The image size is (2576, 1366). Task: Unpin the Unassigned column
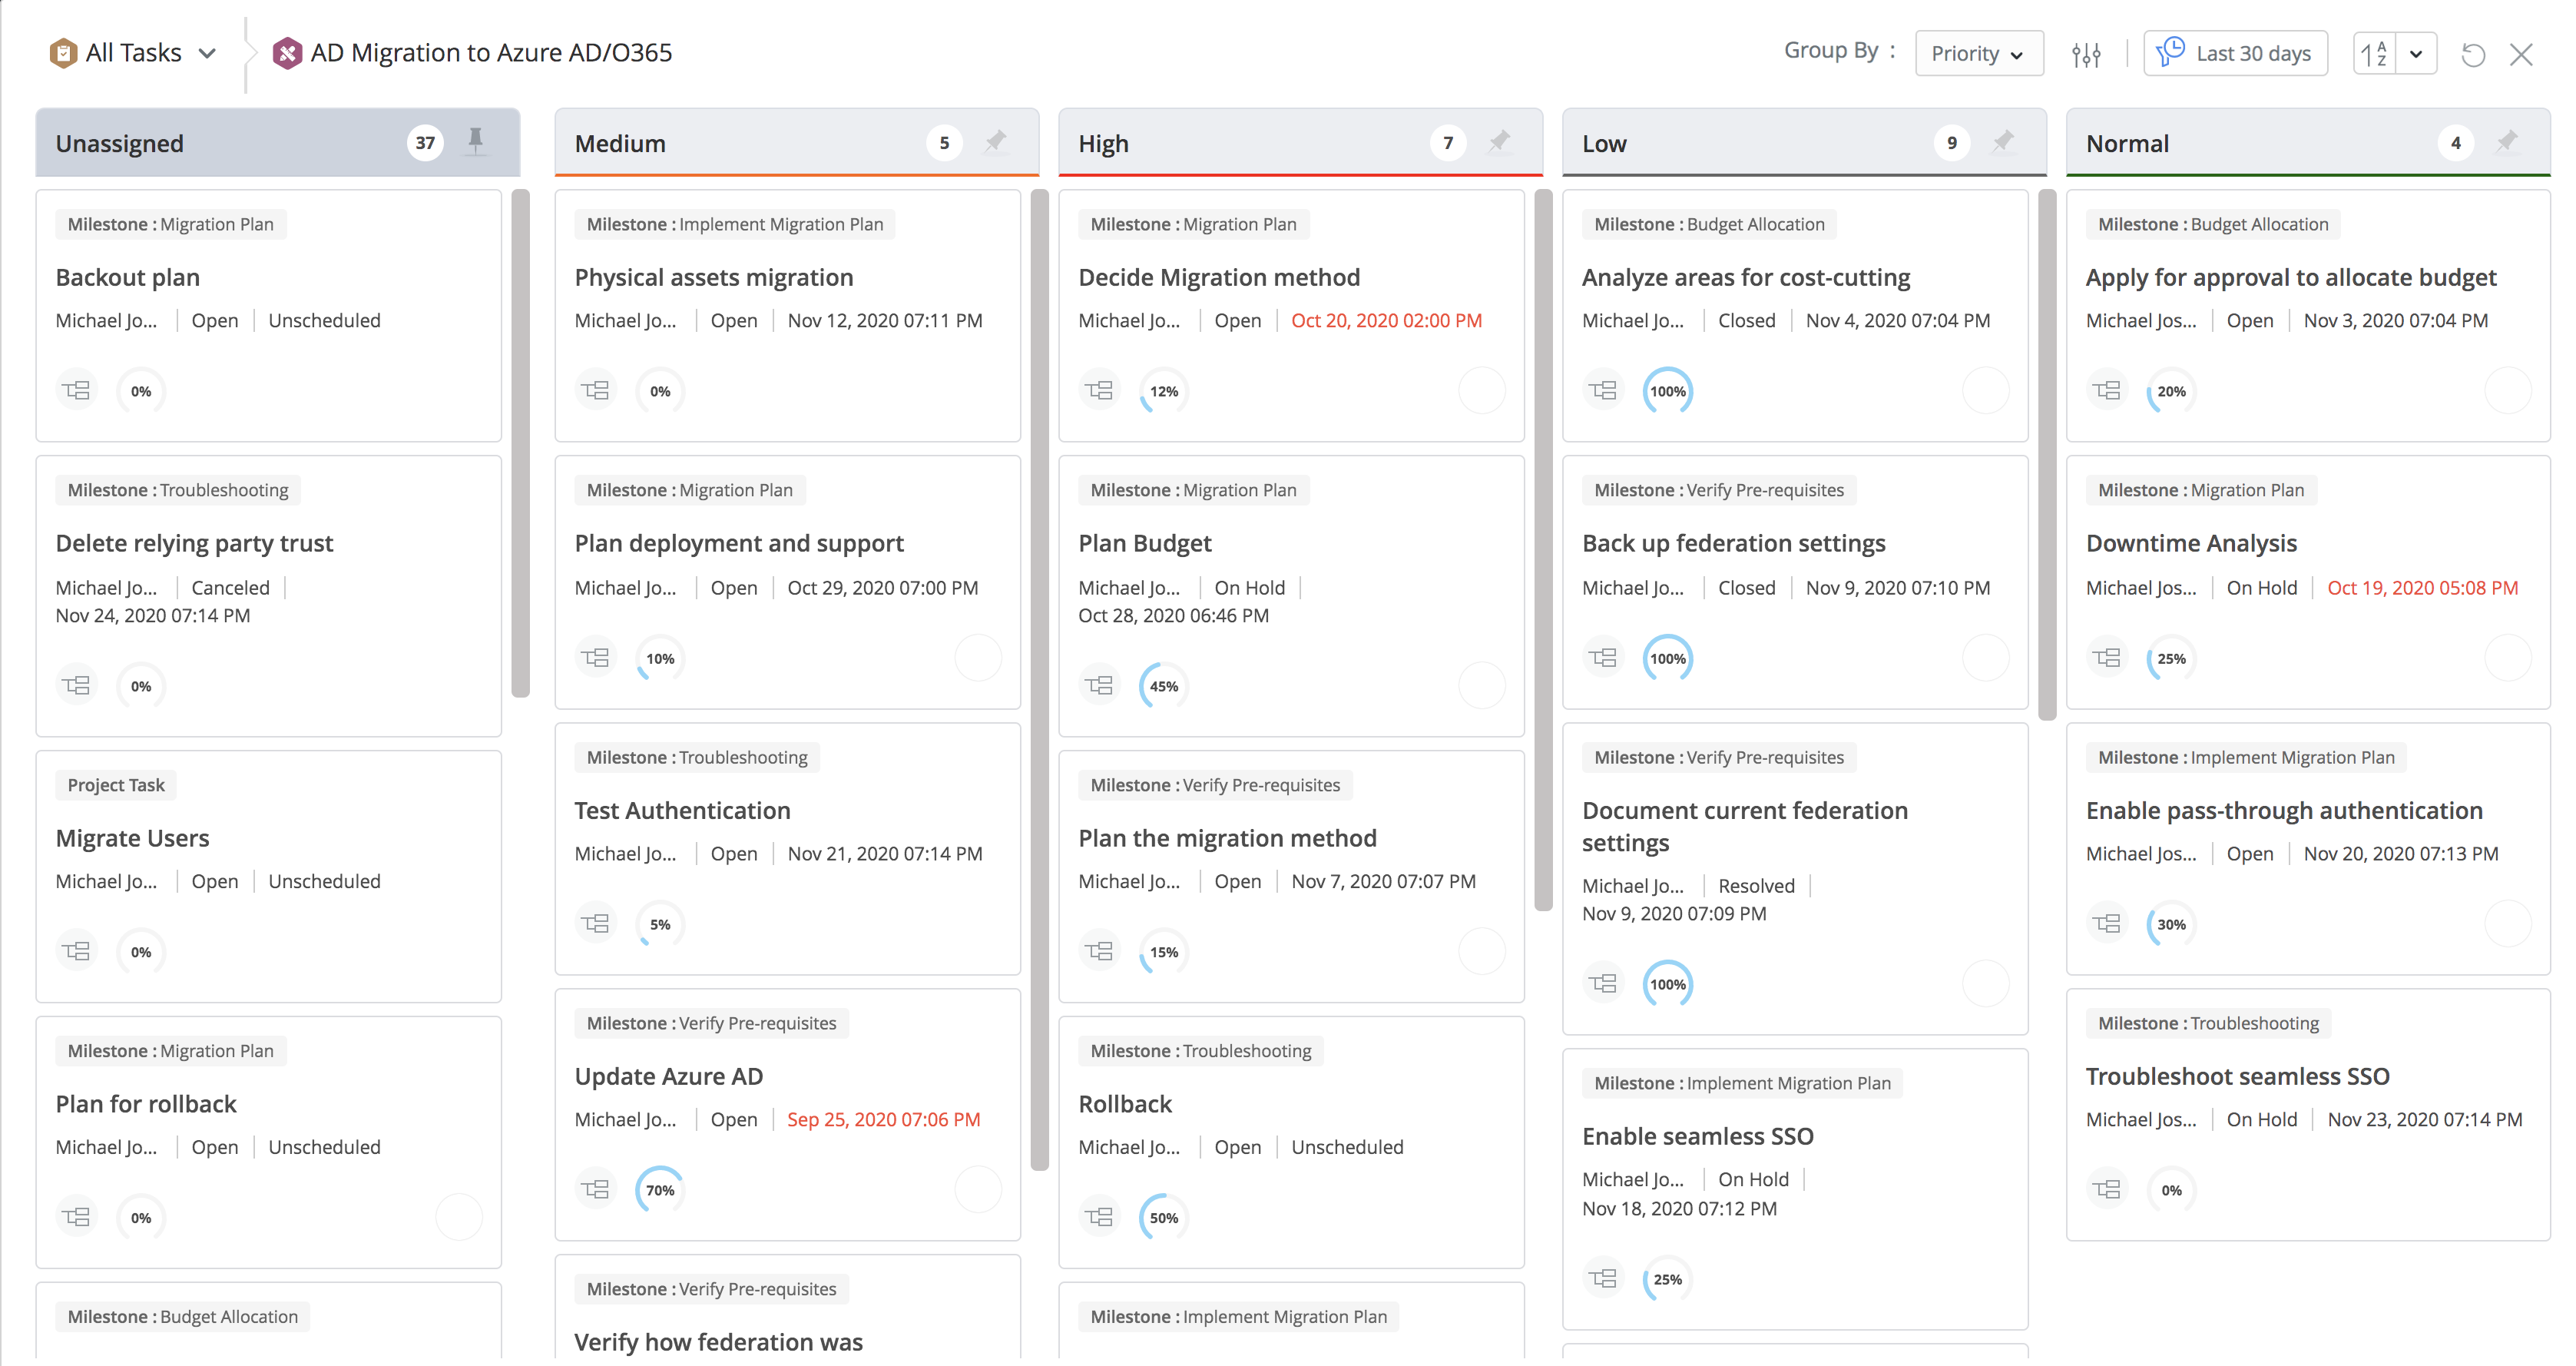476,141
